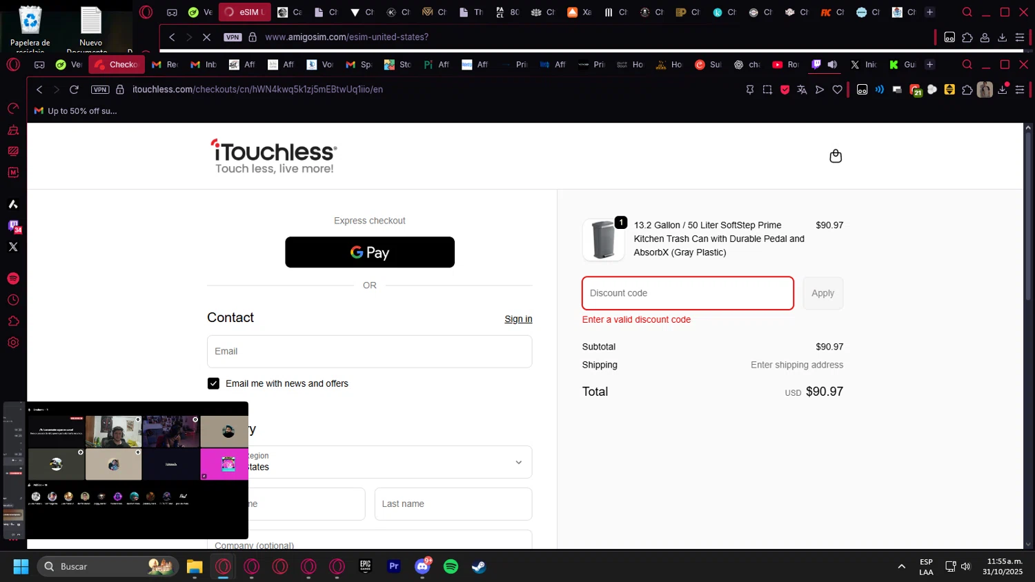Switch to the YouTube tab
1035x582 pixels.
(785, 64)
